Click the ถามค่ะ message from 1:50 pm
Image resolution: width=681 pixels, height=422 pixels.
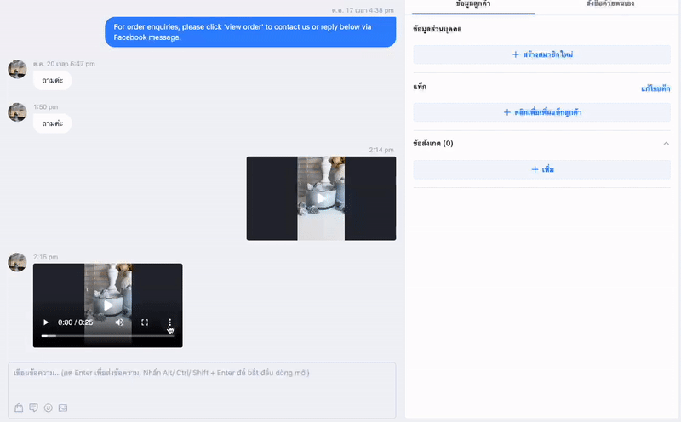coord(52,123)
